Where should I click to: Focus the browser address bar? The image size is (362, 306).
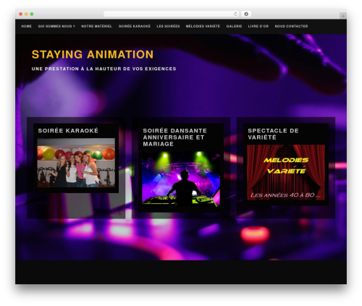point(172,14)
